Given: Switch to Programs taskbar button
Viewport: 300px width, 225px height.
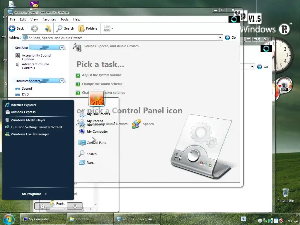Looking at the screenshot, I should pyautogui.click(x=90, y=219).
